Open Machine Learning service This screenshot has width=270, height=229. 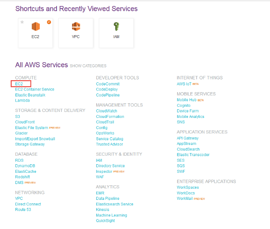[112, 215]
